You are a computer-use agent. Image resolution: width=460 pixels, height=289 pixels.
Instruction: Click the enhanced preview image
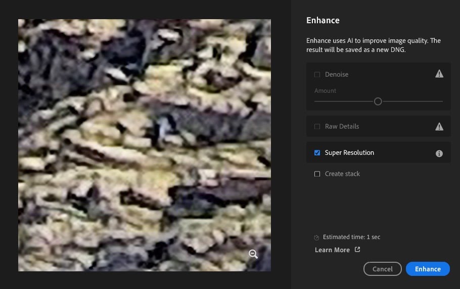point(144,145)
